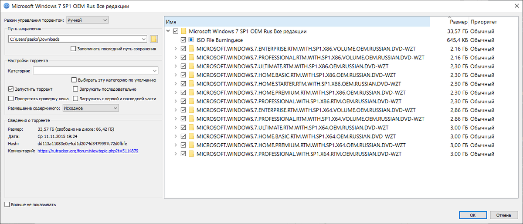
Task: Click folder icon of PROFESSIONAL X64 VOLUME row
Action: pyautogui.click(x=191, y=119)
